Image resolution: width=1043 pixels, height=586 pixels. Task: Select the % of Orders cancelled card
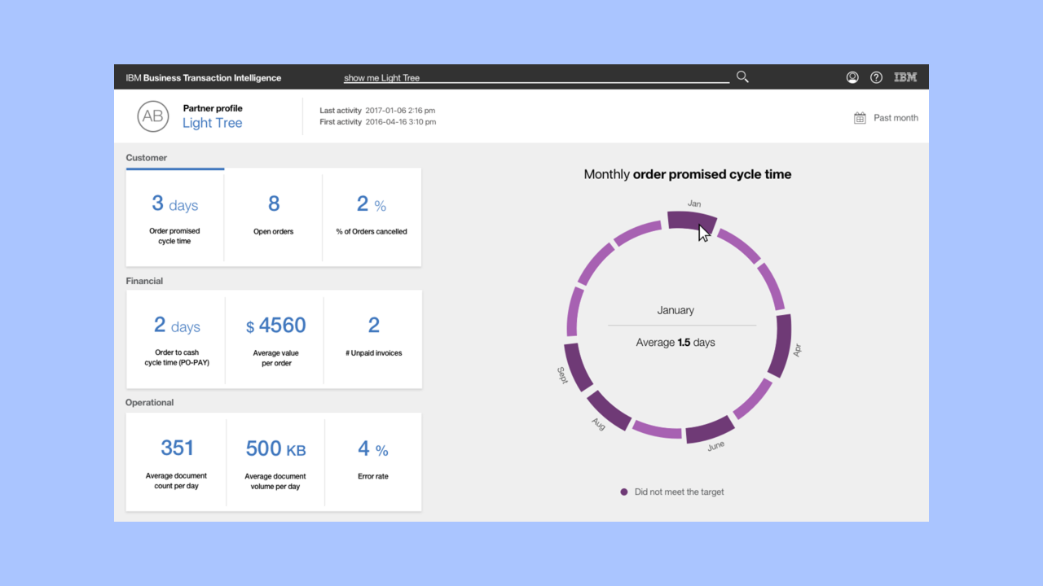[x=372, y=217]
